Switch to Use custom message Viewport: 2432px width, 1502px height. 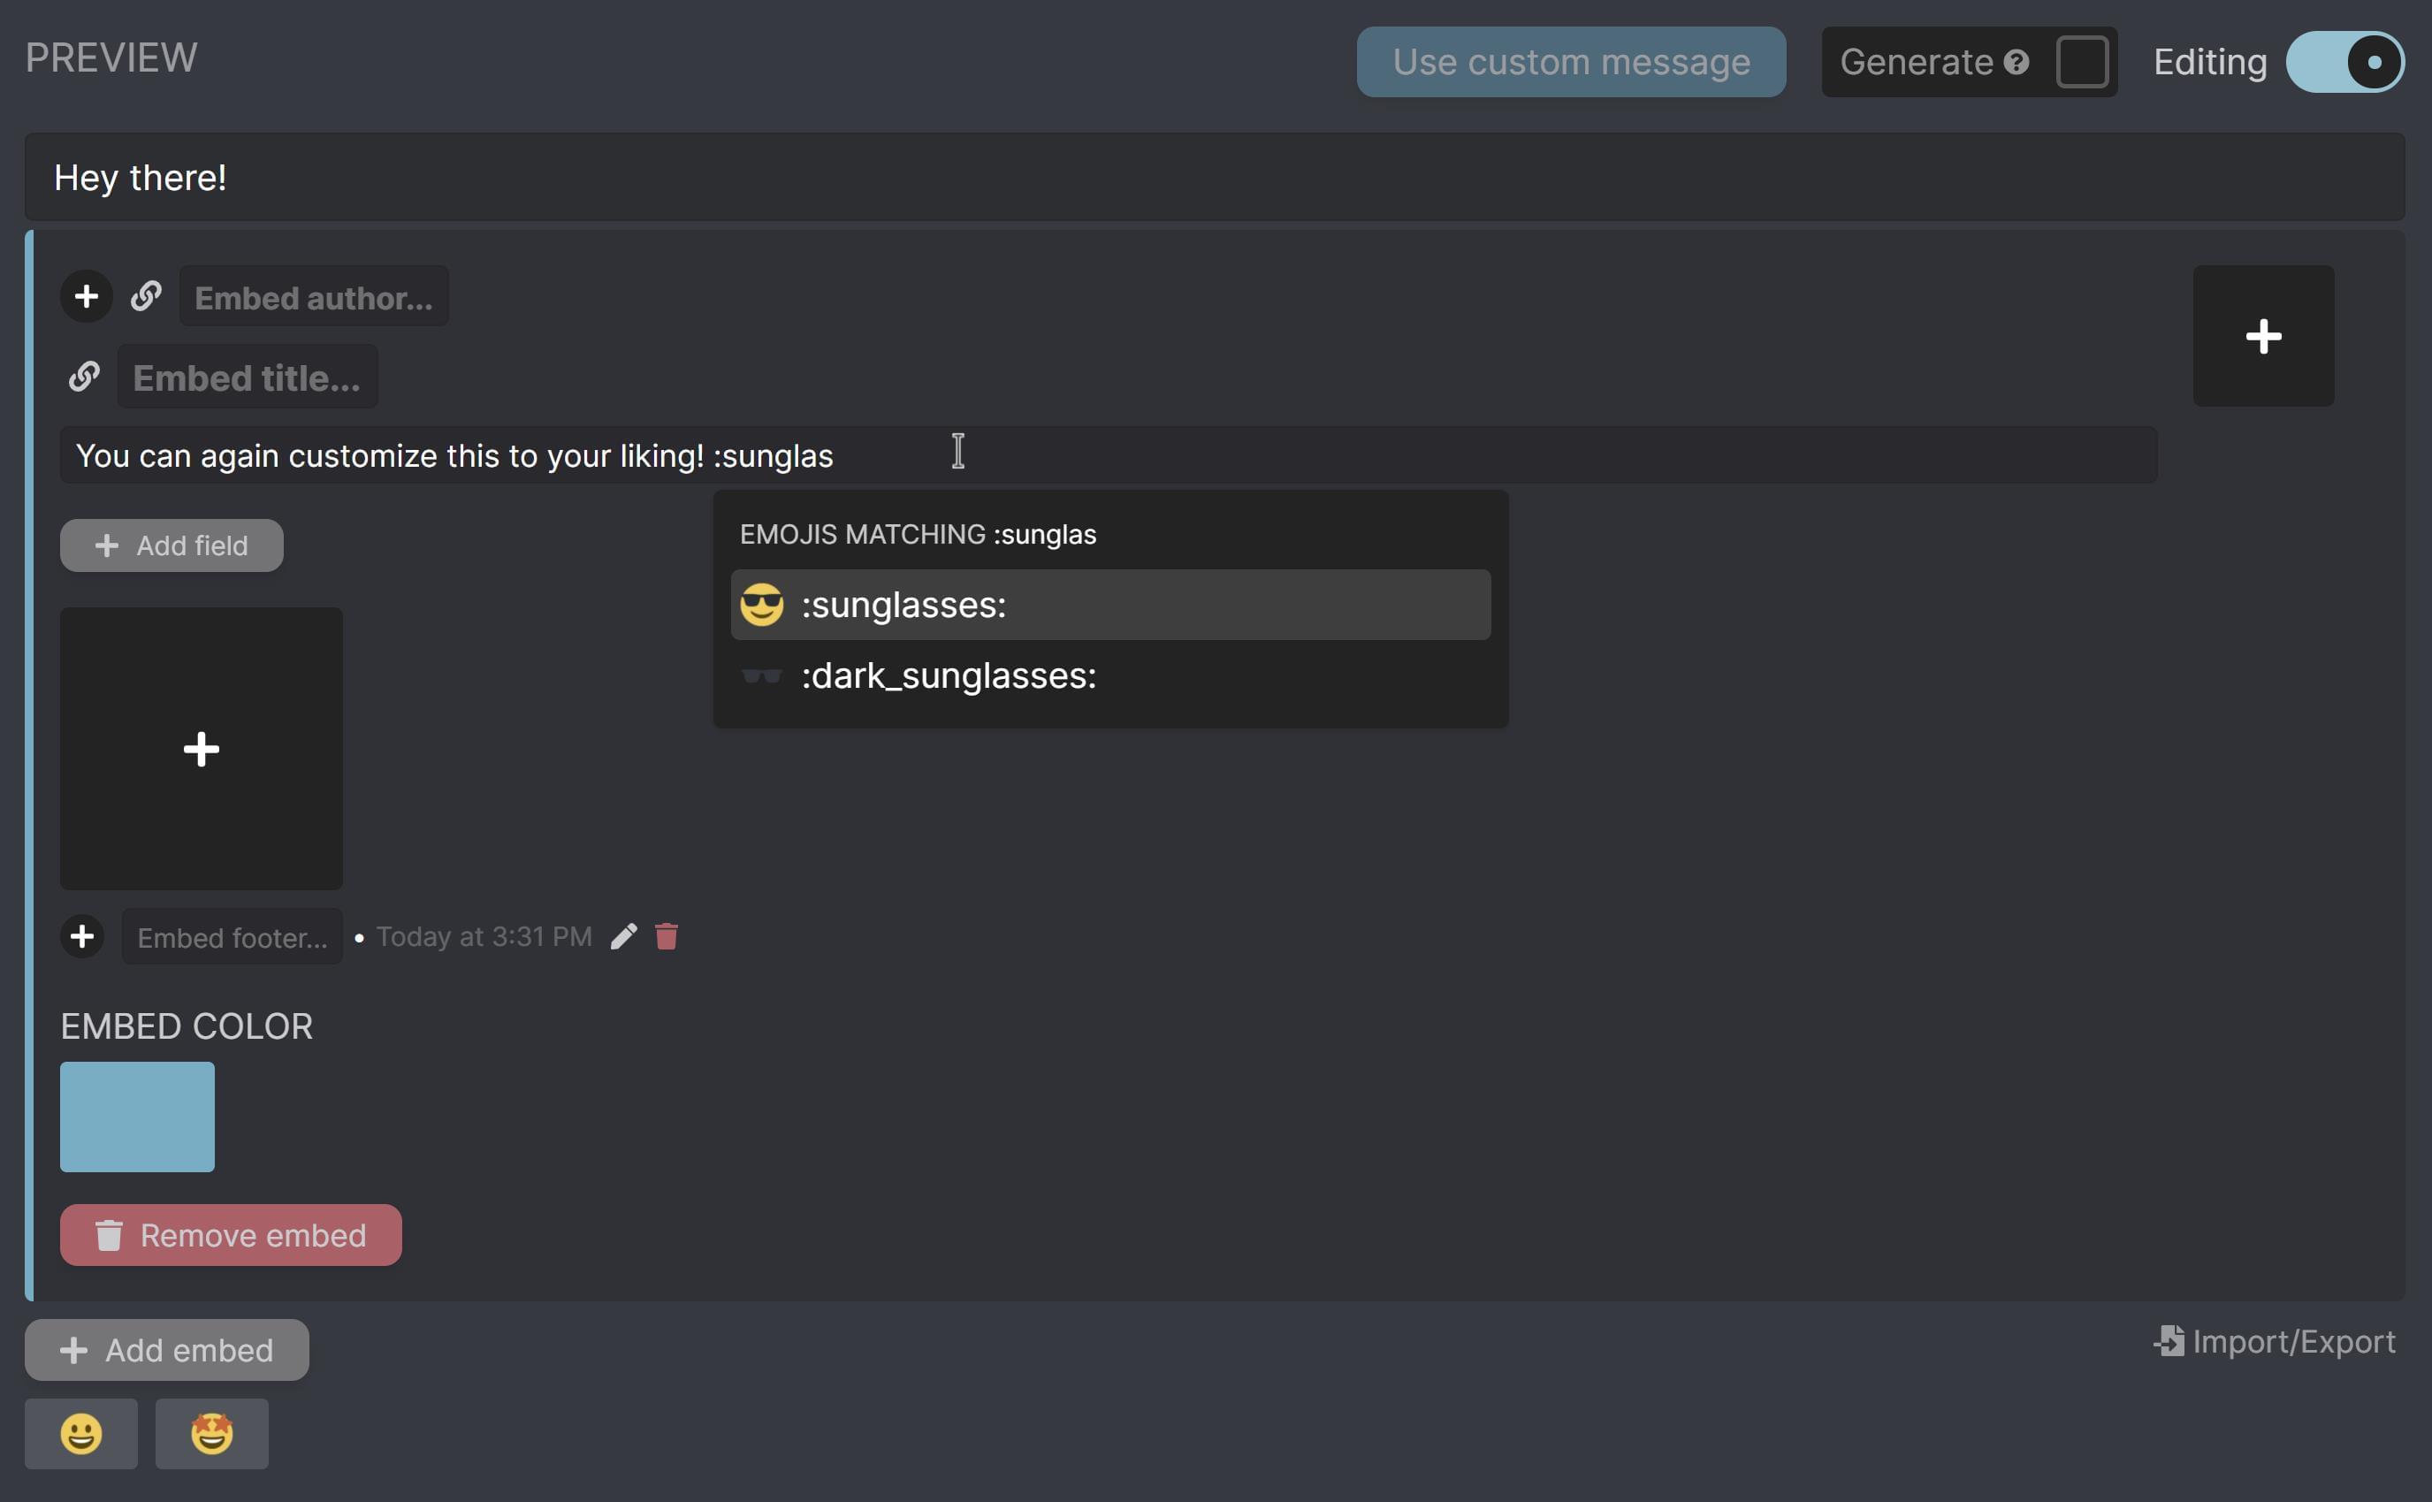point(1570,62)
